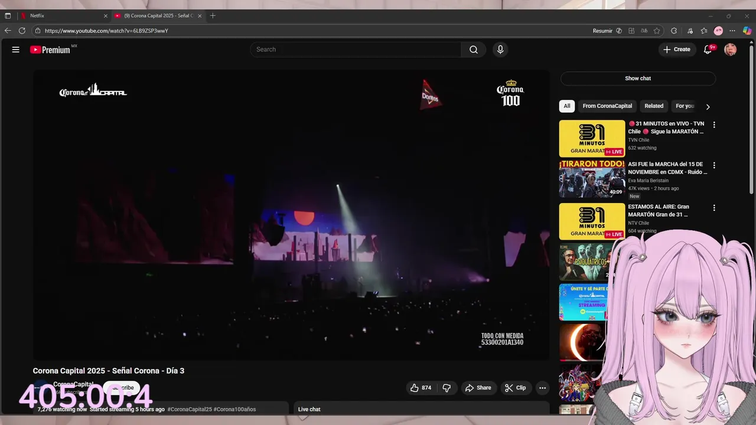Open the ASI FUE la MARCHA video title

(x=667, y=168)
